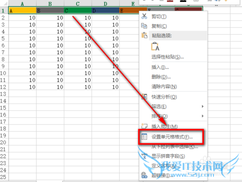Viewport: 242px width, 182px height.
Task: Select row 1 header
Action: (4, 11)
